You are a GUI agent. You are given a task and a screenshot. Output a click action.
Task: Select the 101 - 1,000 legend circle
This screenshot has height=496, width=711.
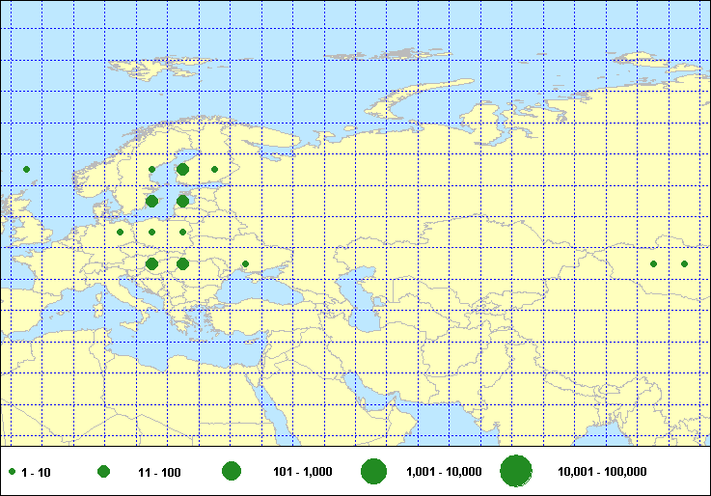[x=231, y=472]
